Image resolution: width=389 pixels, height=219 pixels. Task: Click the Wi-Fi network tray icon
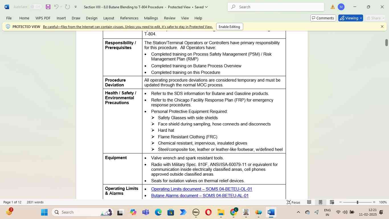(x=338, y=212)
